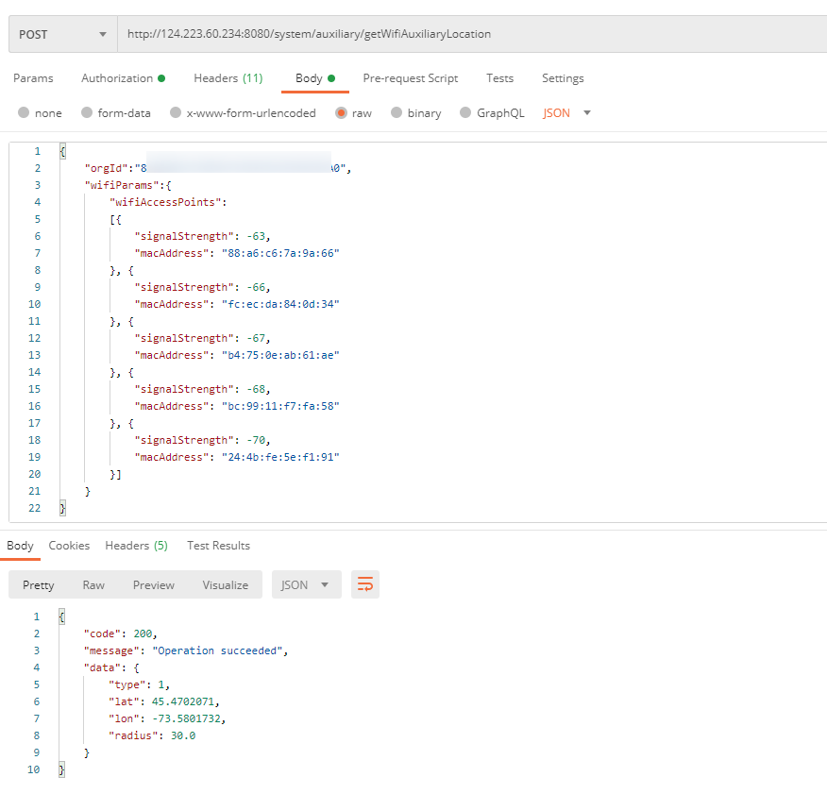Switch to the Params tab
Screen dimensions: 827x794
coord(33,78)
